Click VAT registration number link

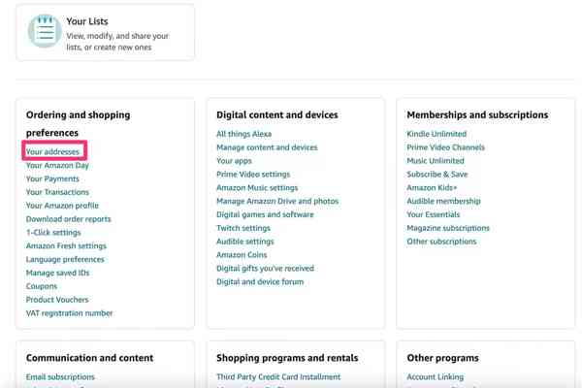[x=69, y=313]
